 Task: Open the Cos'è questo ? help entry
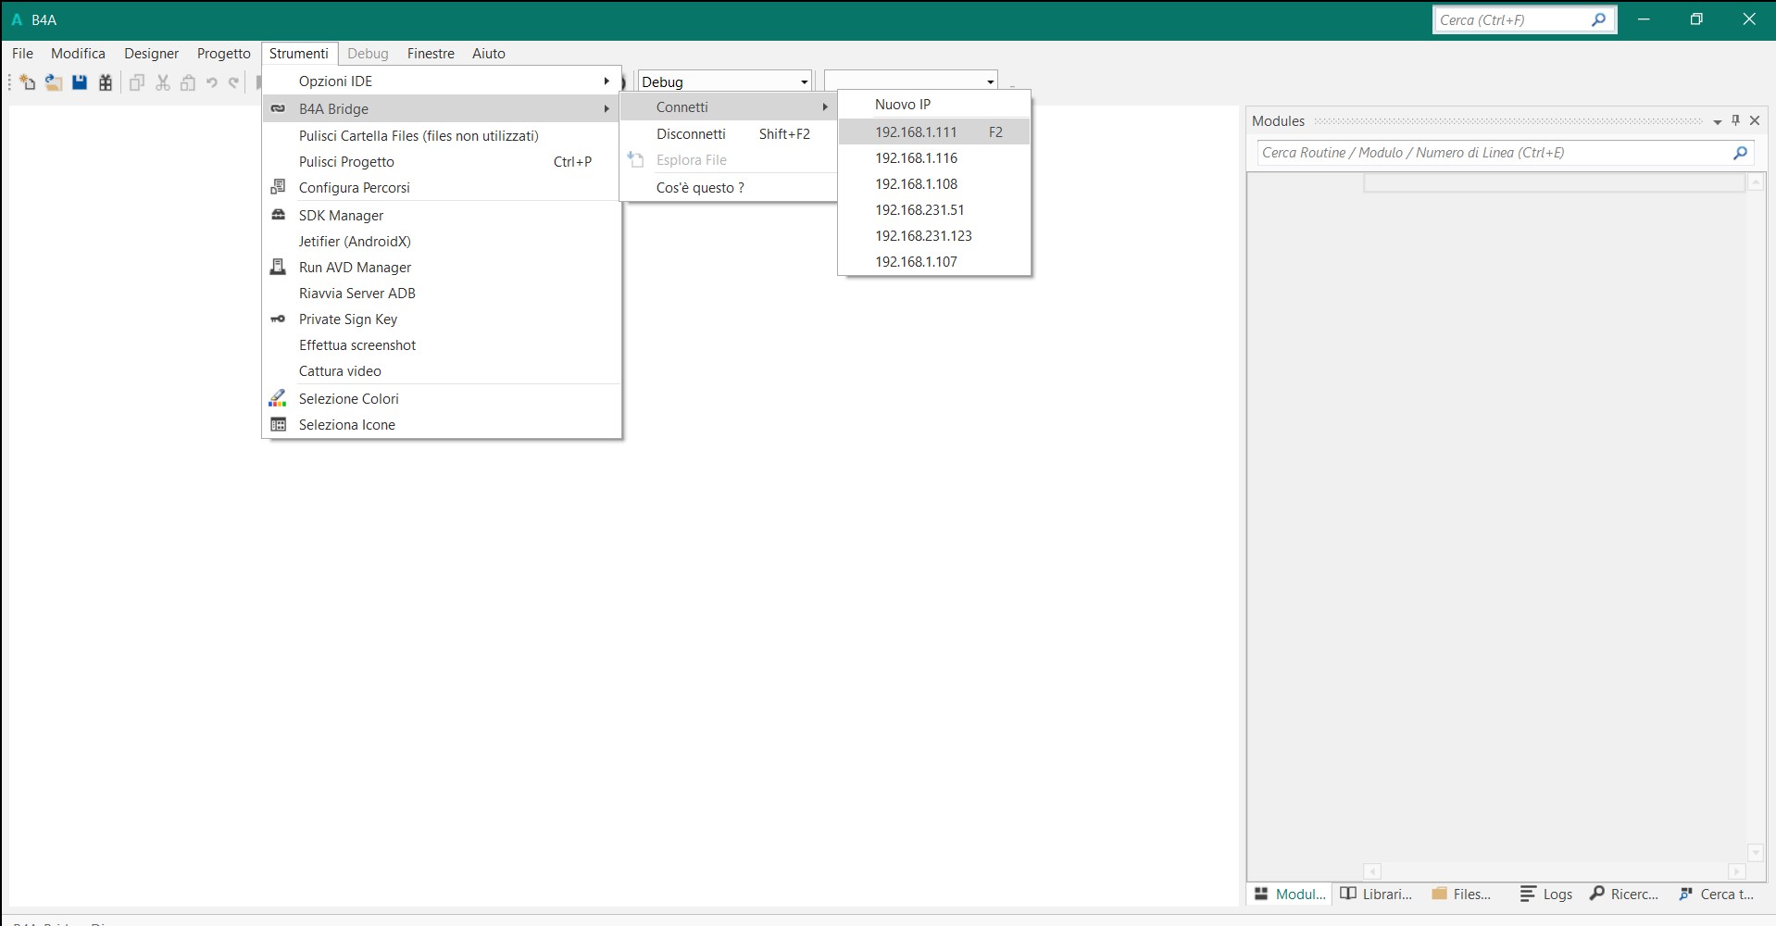[x=728, y=188]
